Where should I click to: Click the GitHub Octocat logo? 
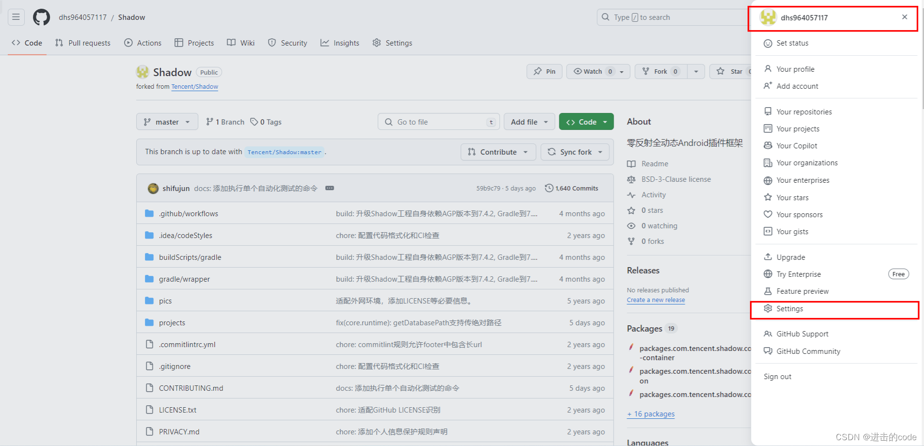pos(41,17)
